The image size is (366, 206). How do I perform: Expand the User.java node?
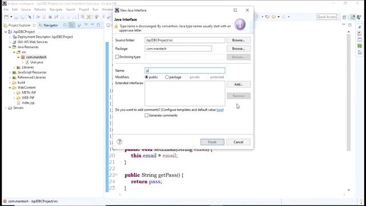[23, 62]
